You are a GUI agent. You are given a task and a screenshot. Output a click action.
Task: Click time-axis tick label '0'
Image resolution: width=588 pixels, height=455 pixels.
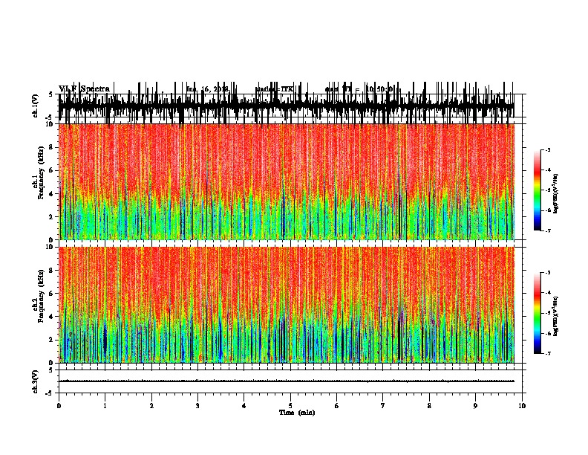tap(59, 406)
